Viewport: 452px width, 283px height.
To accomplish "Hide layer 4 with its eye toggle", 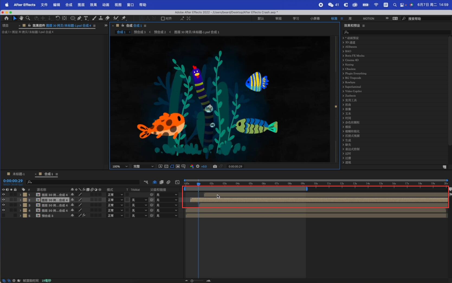I will coord(3,210).
